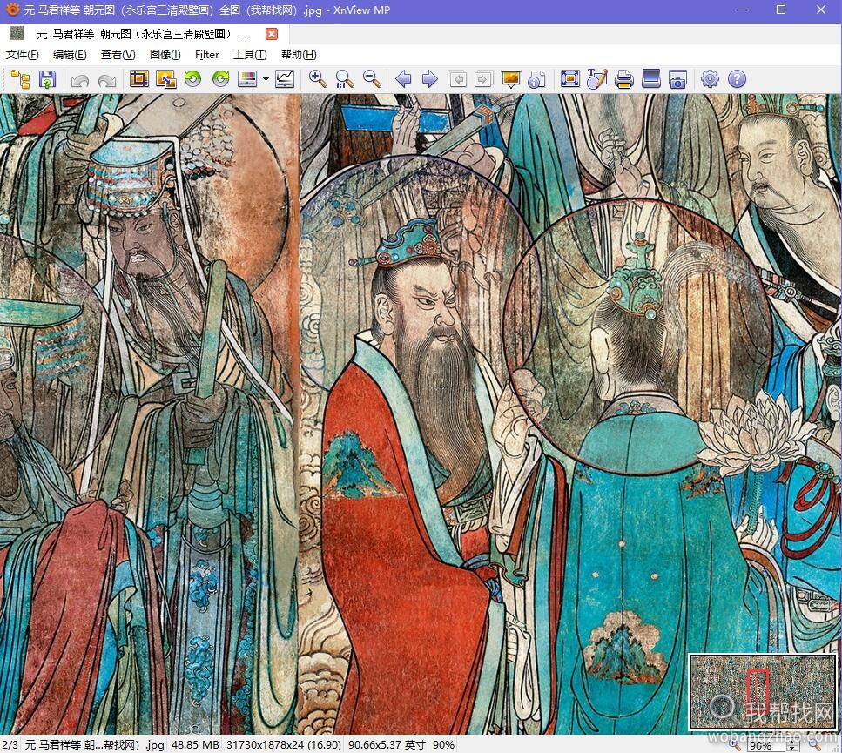Click the 1:1 actual size zoom icon

click(x=344, y=79)
